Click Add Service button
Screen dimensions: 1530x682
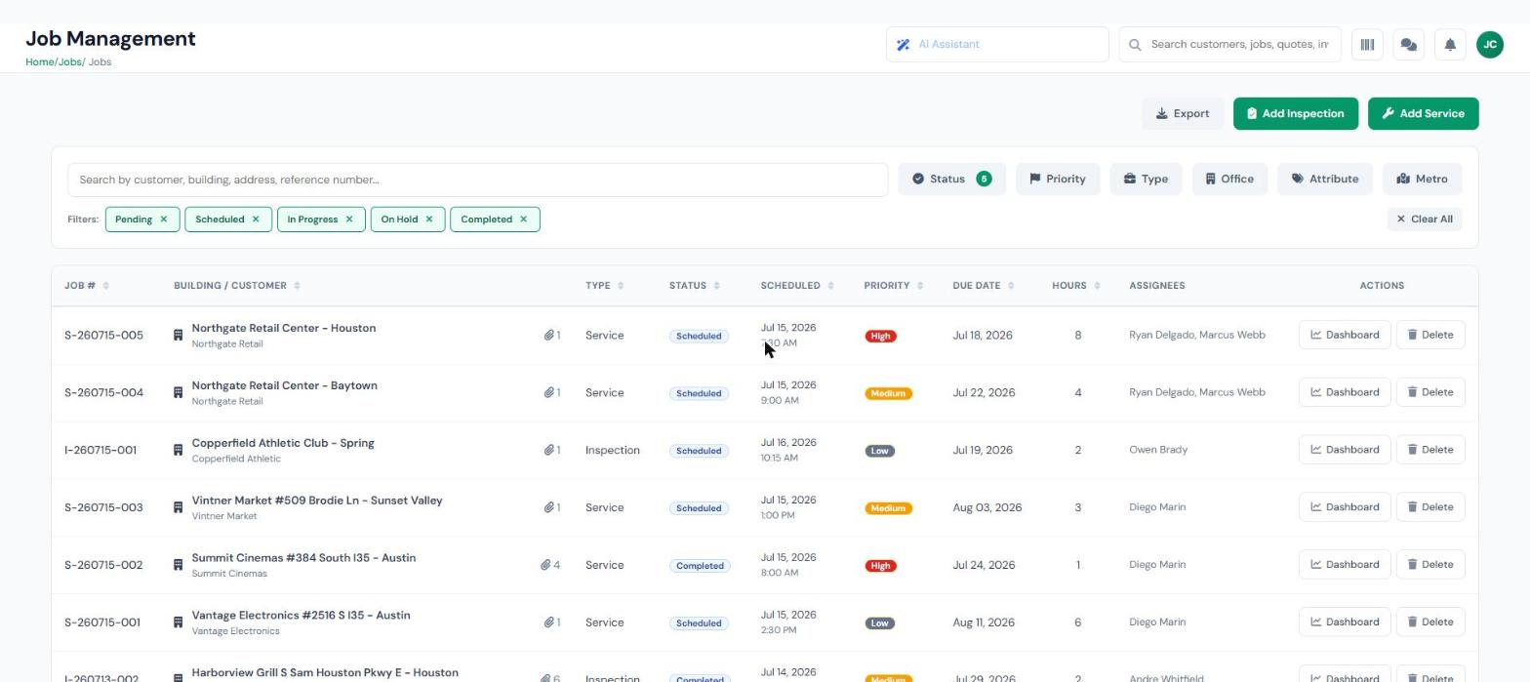point(1423,114)
